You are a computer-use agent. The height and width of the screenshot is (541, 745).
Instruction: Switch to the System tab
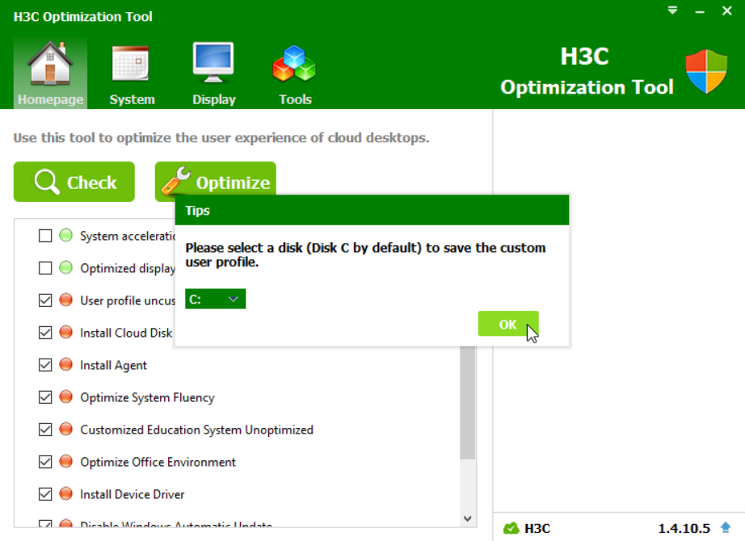[x=132, y=73]
